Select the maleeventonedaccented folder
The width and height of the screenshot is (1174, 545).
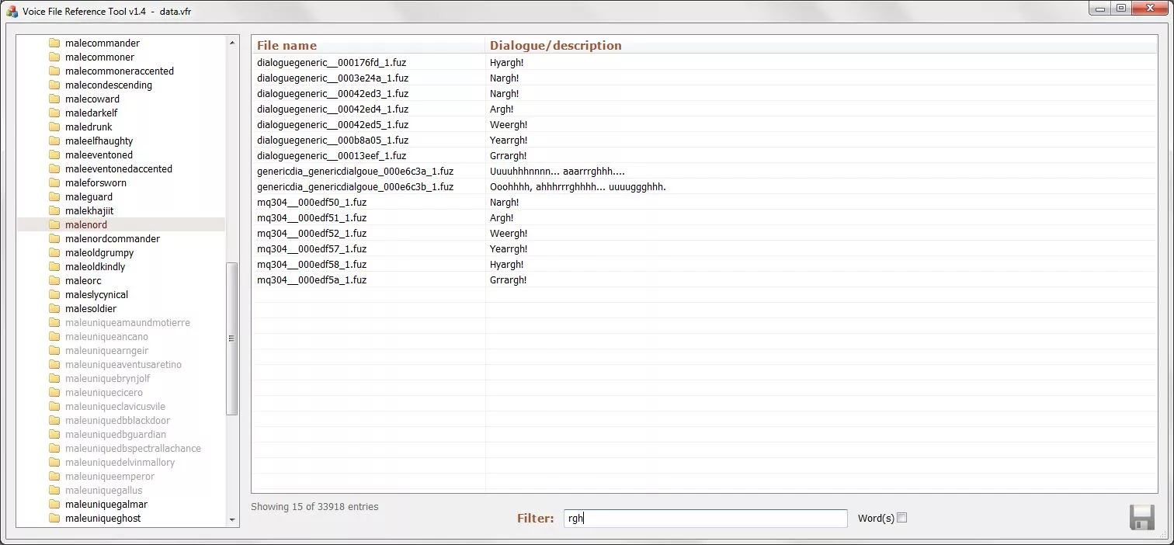pyautogui.click(x=119, y=169)
